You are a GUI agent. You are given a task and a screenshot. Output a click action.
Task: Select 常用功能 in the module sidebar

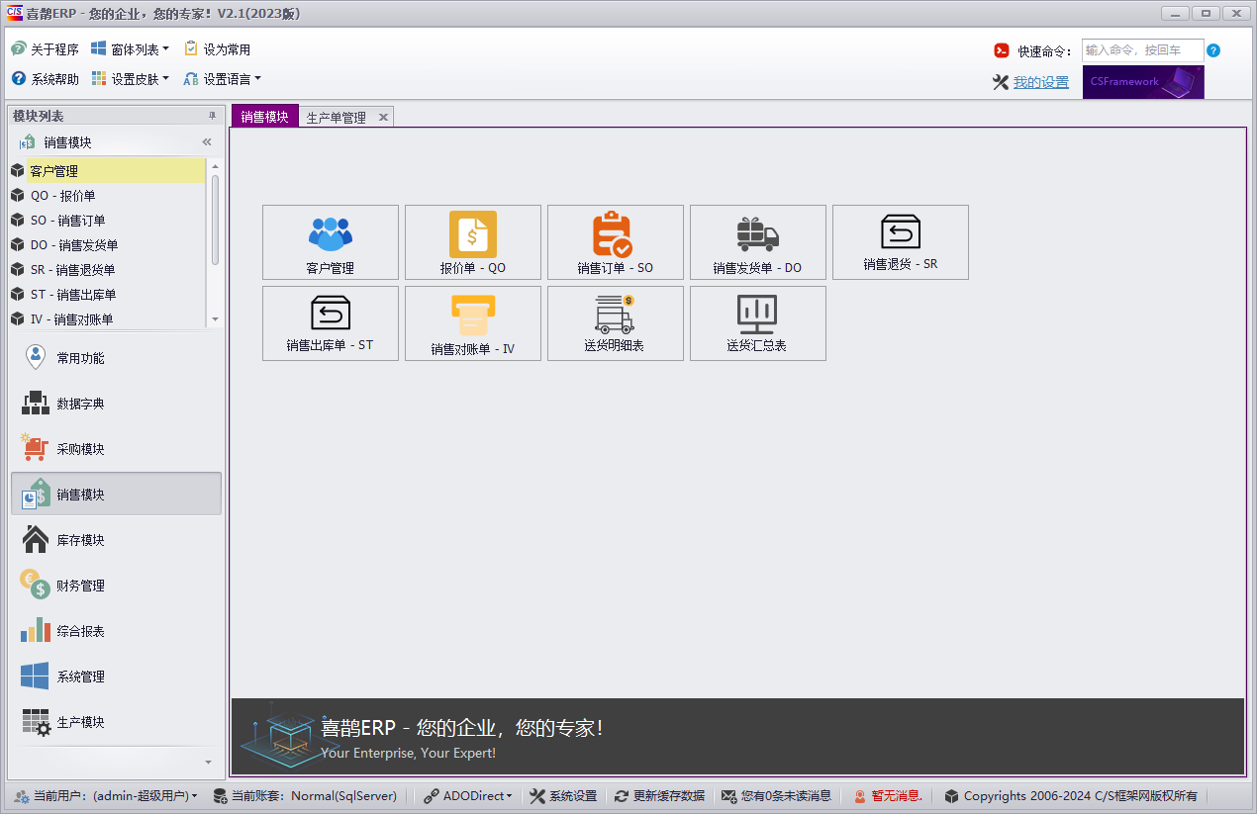(116, 358)
